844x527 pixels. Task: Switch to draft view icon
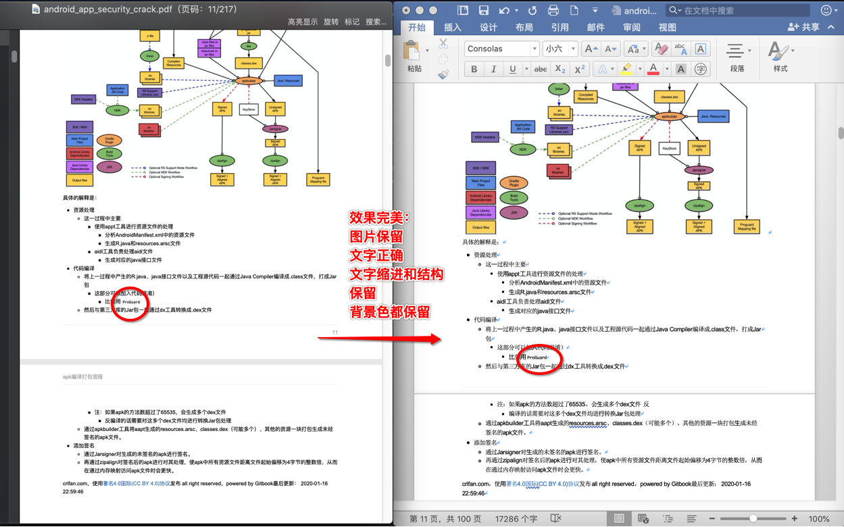(x=691, y=519)
